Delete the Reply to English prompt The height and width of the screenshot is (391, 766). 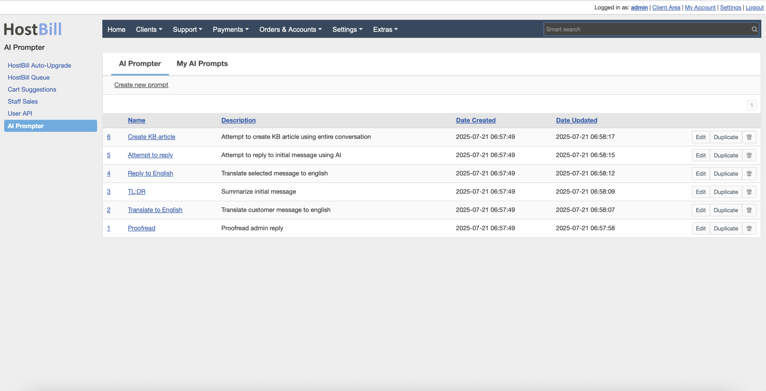point(749,174)
